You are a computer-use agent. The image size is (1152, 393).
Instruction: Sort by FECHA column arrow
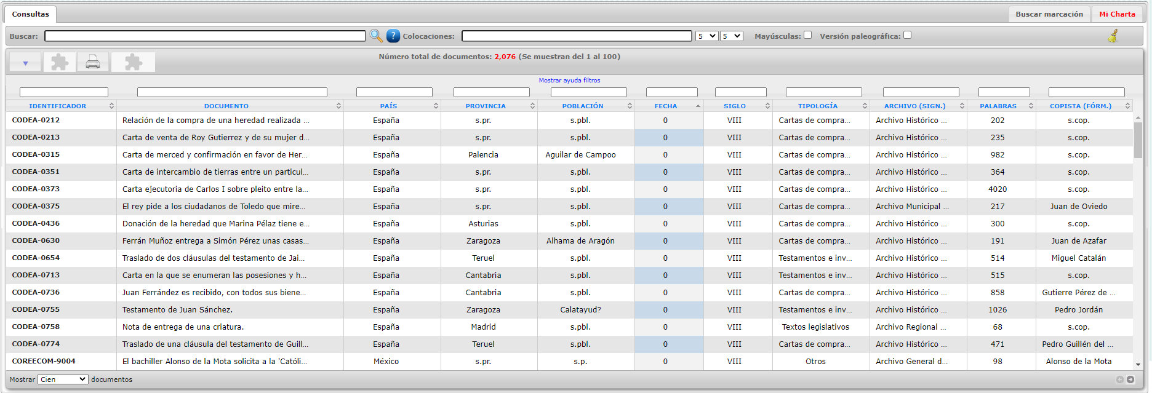pyautogui.click(x=698, y=106)
